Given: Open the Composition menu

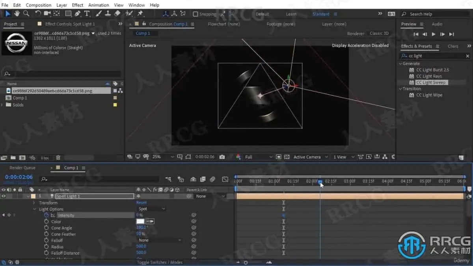Looking at the screenshot, I should click(x=39, y=5).
